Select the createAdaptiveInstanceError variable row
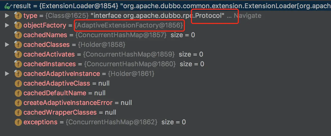The width and height of the screenshot is (331, 136). (68, 103)
